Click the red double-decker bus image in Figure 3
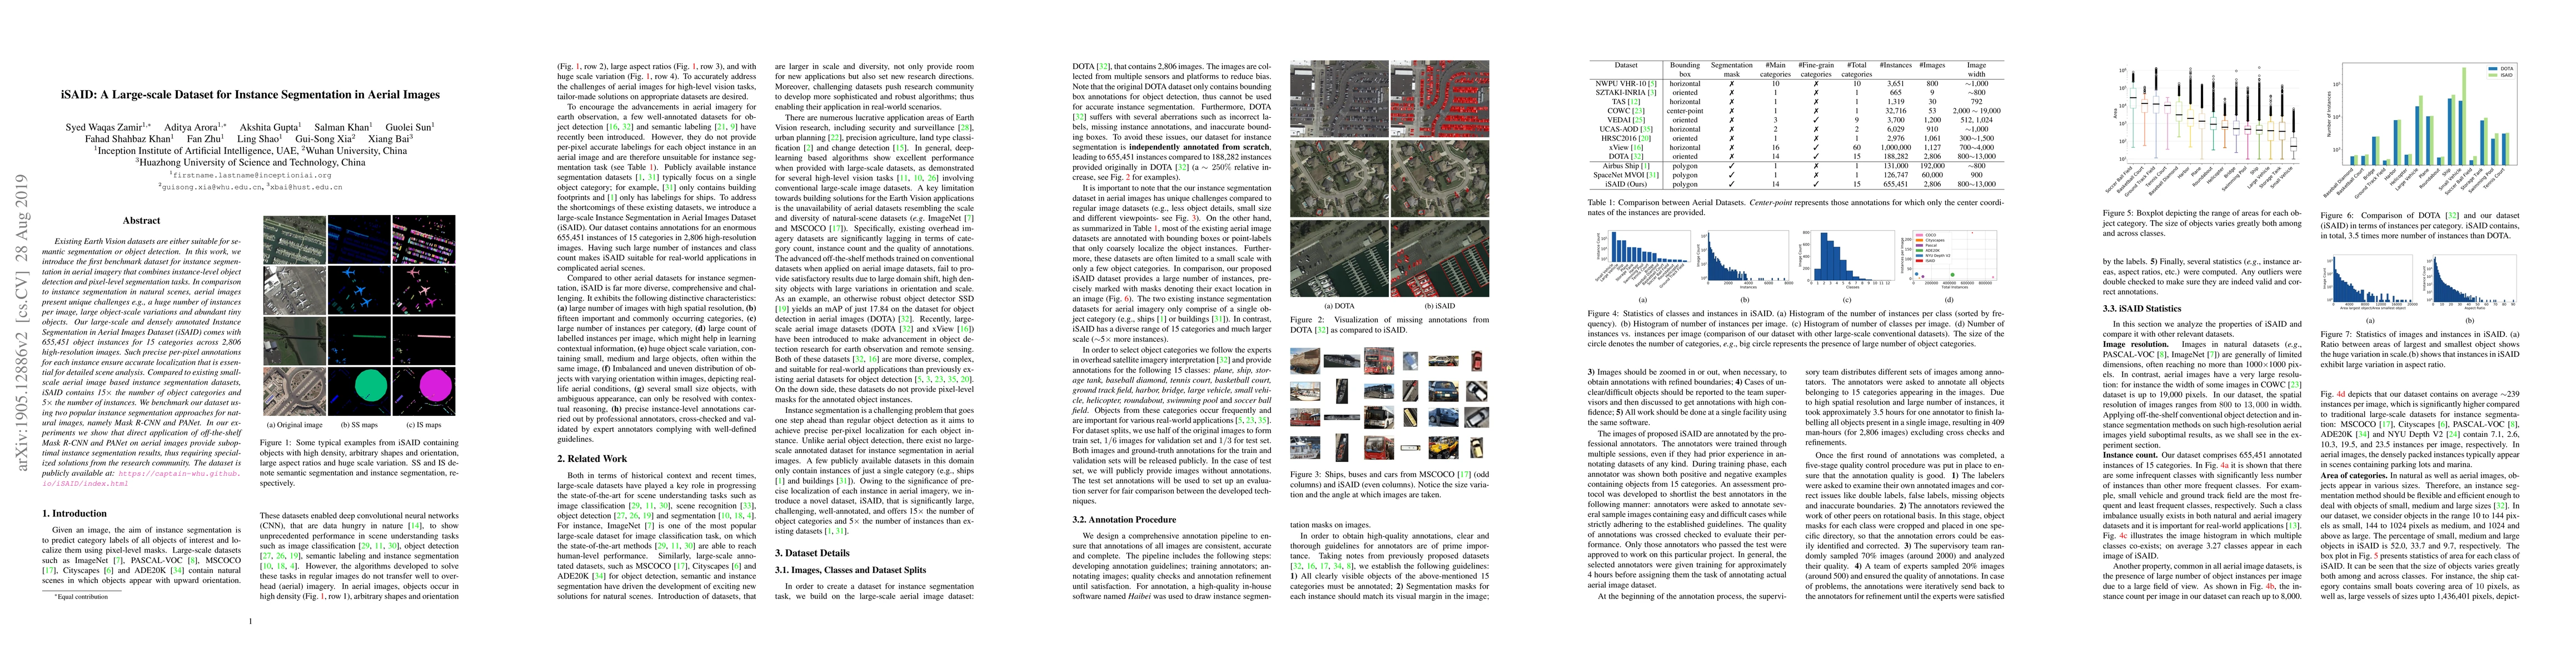 pos(1380,361)
